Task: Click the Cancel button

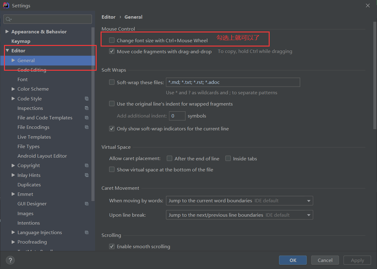Action: (x=325, y=260)
